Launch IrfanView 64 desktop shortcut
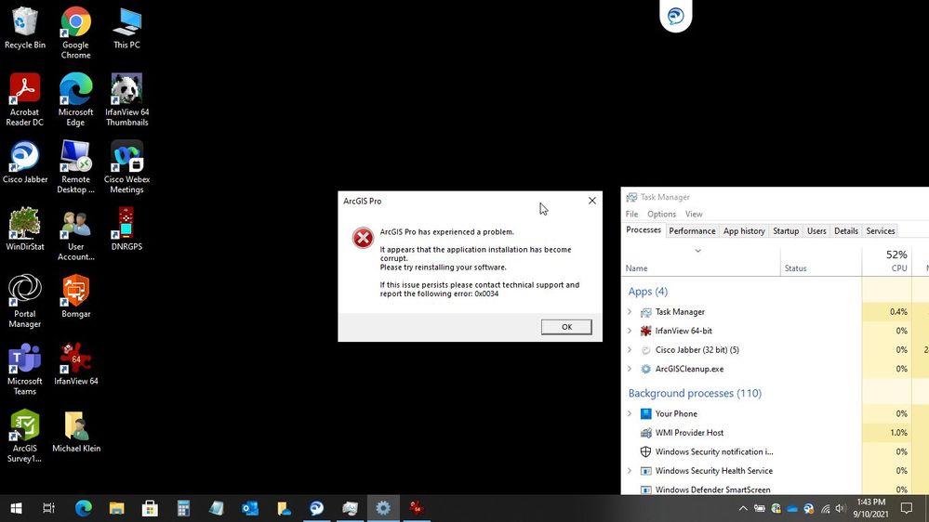This screenshot has height=522, width=929. point(76,364)
